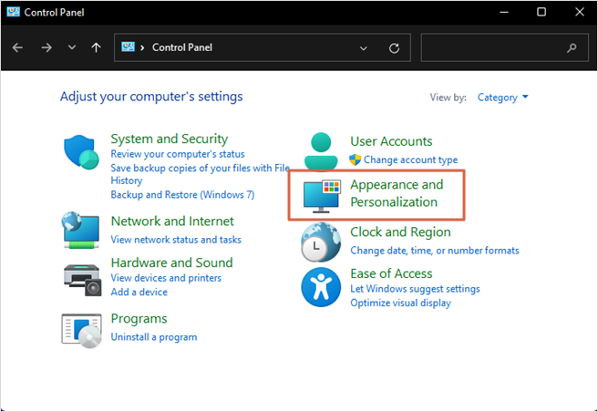The height and width of the screenshot is (412, 598).
Task: Open the Programs category
Action: click(139, 318)
